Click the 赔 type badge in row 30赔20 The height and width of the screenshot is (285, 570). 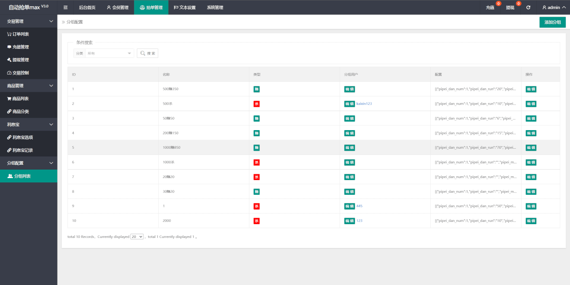256,192
